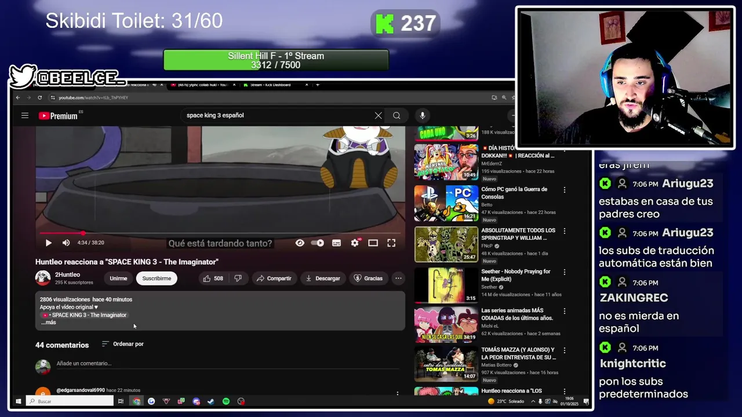Open 'Seether - Nobody Praying for Me' title

pos(515,275)
